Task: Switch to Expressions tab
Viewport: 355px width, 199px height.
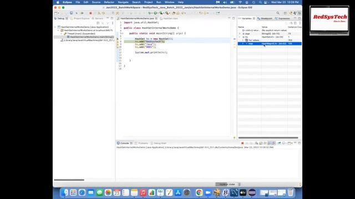Action: [x=282, y=18]
